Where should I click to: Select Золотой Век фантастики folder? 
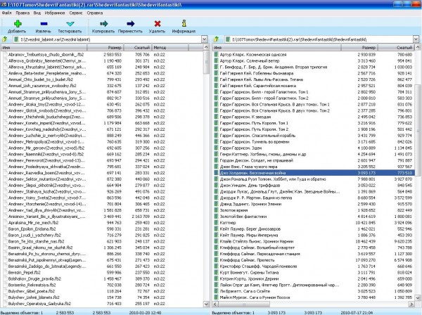pyautogui.click(x=243, y=217)
